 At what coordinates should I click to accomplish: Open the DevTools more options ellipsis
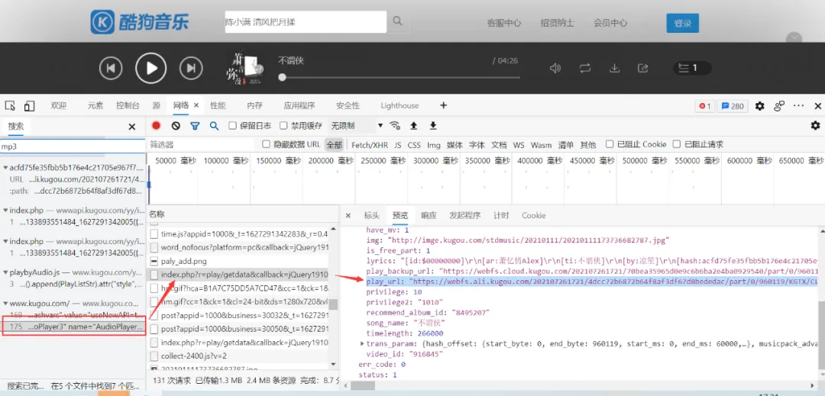click(x=799, y=106)
